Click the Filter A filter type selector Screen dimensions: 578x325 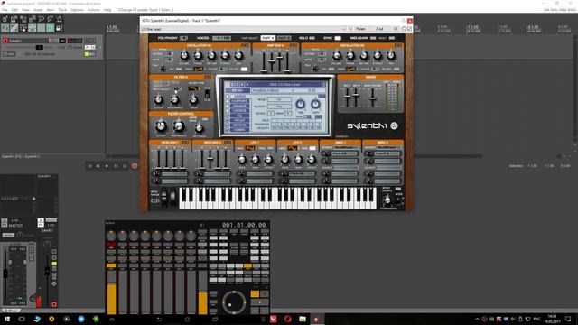click(x=193, y=88)
